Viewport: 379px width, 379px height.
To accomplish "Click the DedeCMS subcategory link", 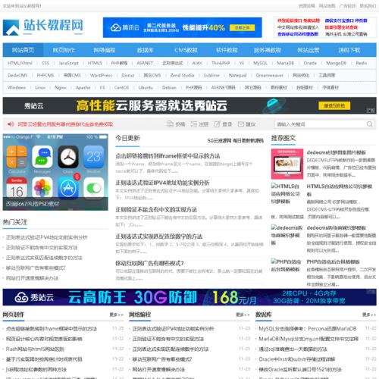I will coord(17,75).
